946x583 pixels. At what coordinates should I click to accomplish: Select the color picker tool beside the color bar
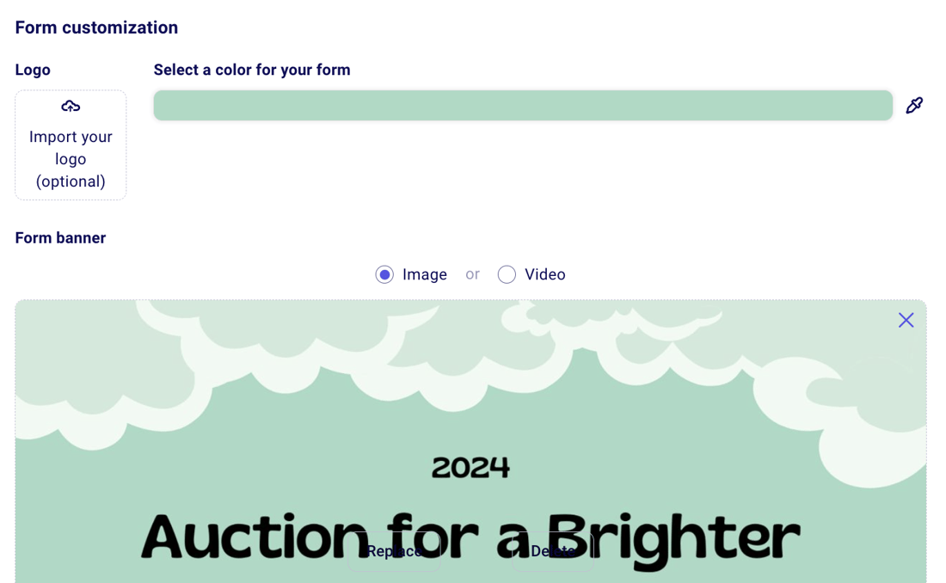914,105
